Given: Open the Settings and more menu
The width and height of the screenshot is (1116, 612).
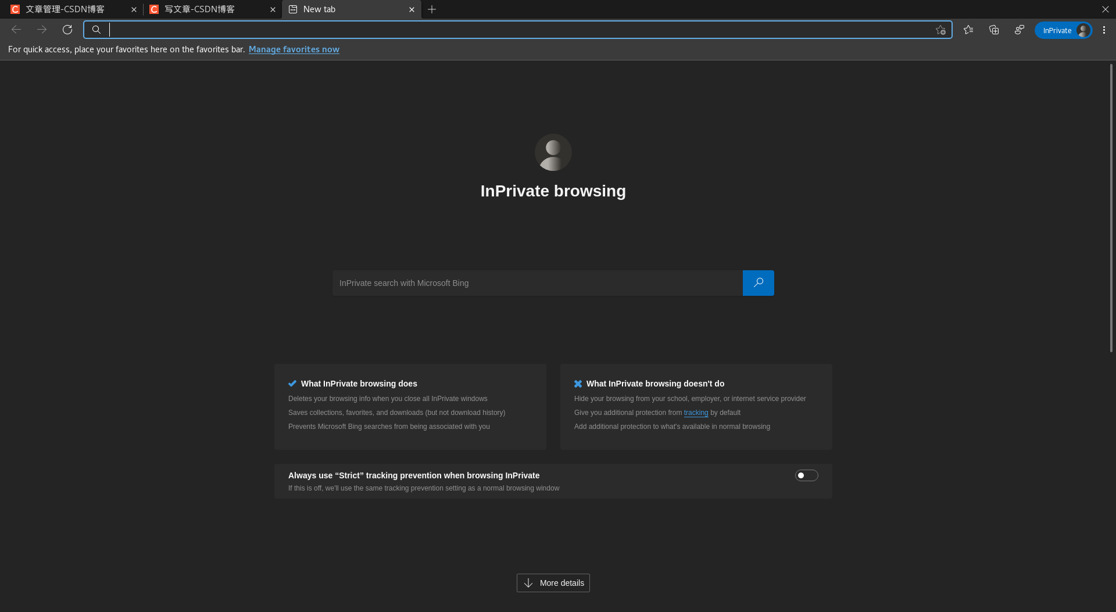Looking at the screenshot, I should pos(1104,30).
